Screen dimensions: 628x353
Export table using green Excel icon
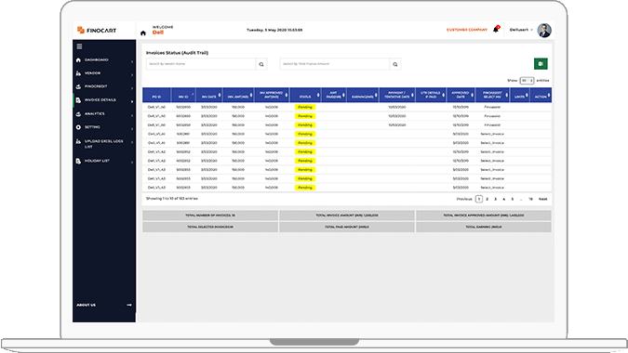tap(541, 64)
